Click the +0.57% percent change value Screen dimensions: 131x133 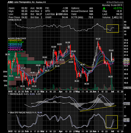click(118, 8)
